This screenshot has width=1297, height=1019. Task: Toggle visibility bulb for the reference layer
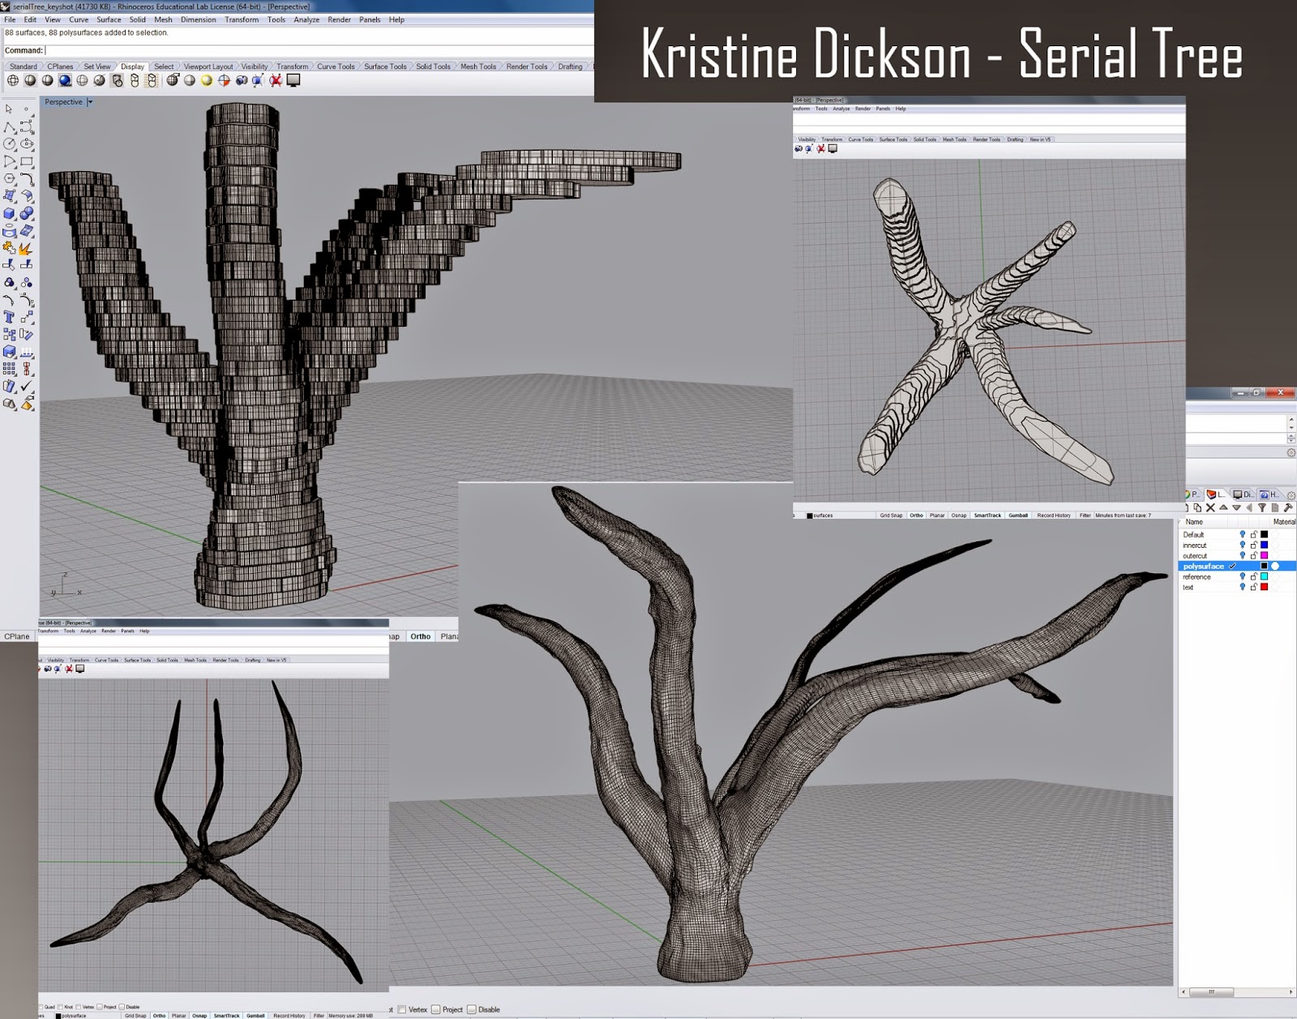tap(1243, 577)
